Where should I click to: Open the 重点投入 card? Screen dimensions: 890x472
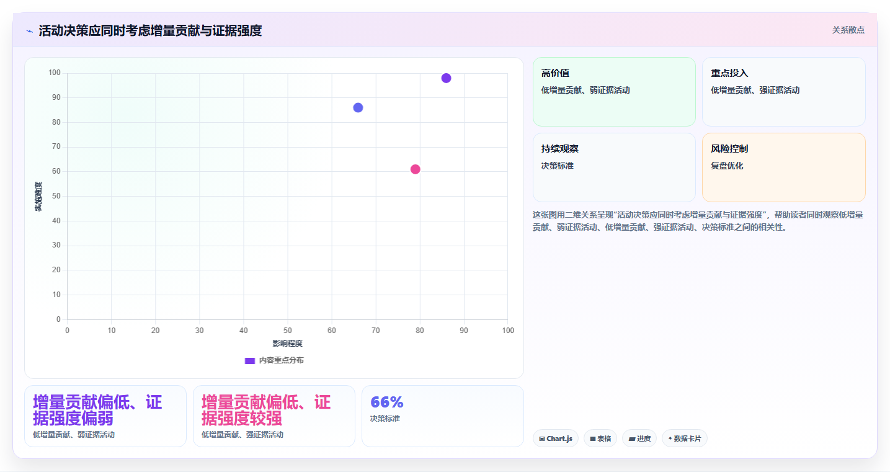click(783, 92)
